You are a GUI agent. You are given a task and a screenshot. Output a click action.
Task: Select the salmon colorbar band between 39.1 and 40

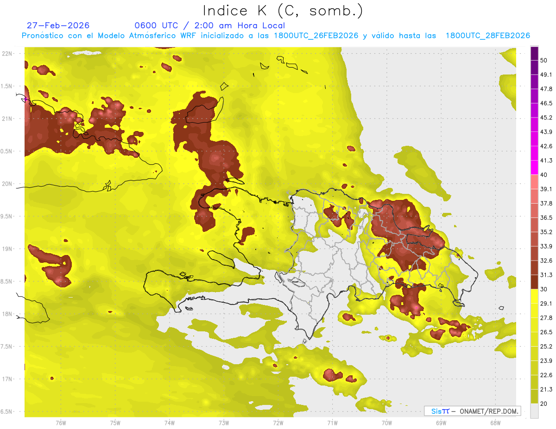coord(534,182)
